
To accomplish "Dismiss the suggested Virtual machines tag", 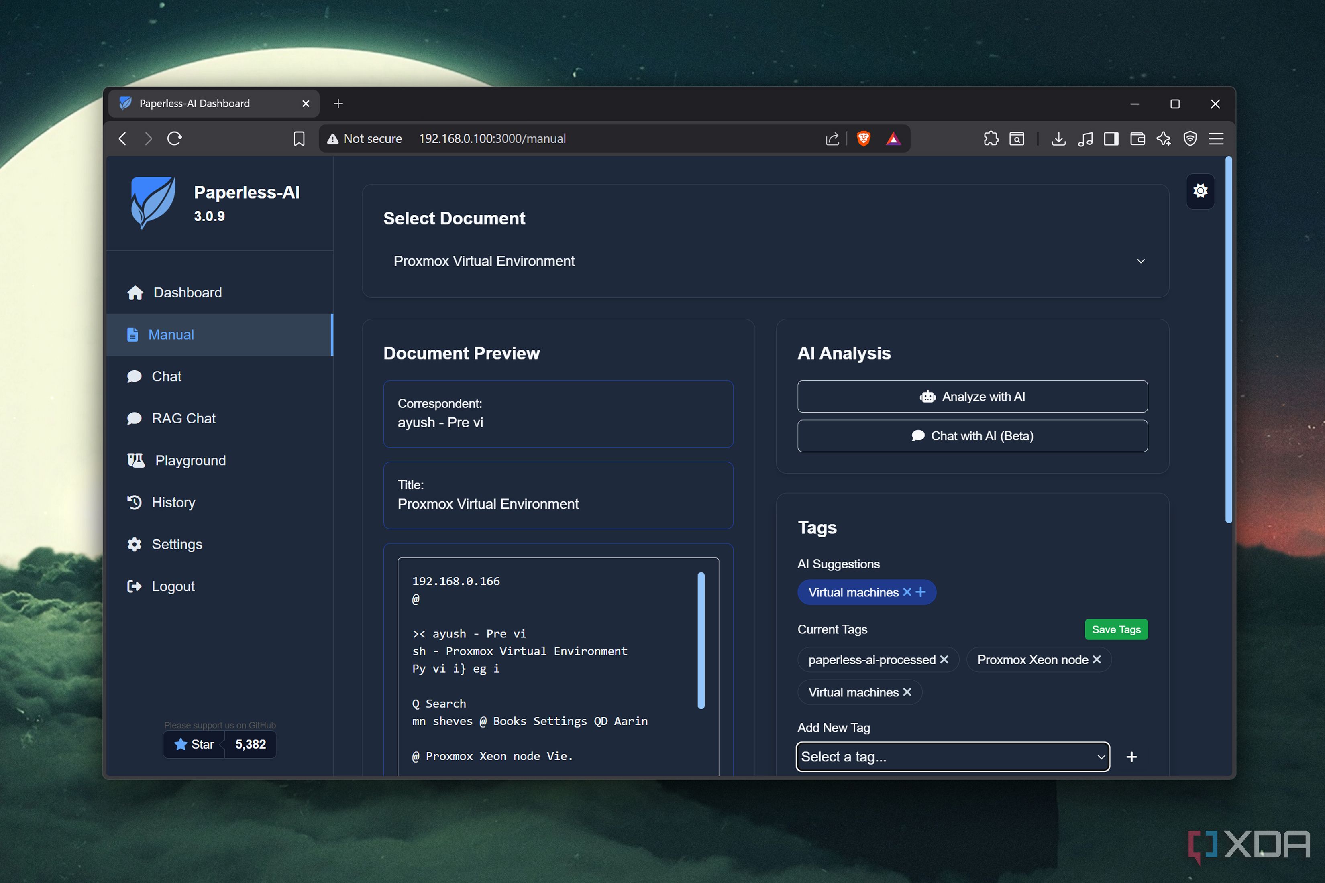I will pos(907,592).
